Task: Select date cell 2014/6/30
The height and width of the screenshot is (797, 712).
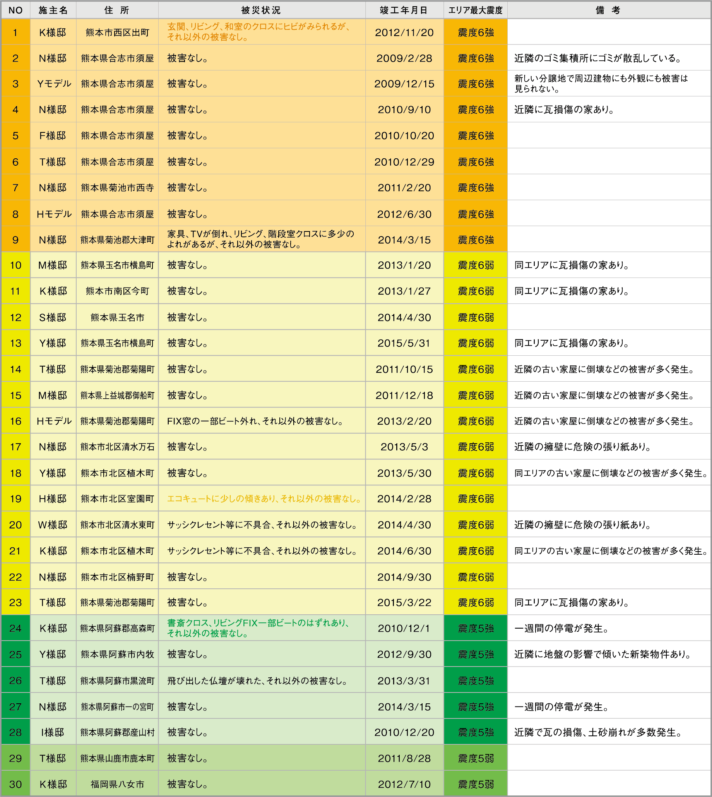Action: tap(404, 551)
